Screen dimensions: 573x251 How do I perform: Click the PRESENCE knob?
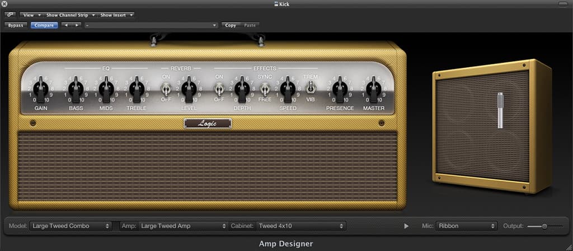(340, 89)
